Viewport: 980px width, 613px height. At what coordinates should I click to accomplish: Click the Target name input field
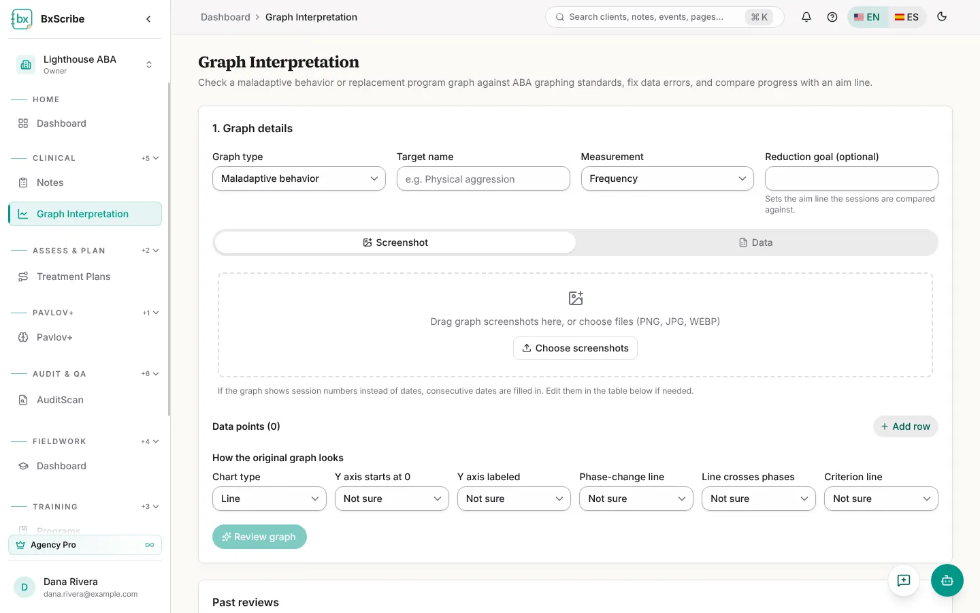pos(483,178)
